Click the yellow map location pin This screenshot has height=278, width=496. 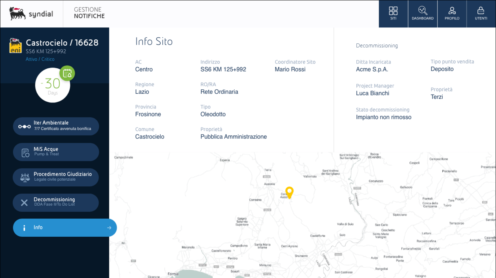click(x=289, y=192)
